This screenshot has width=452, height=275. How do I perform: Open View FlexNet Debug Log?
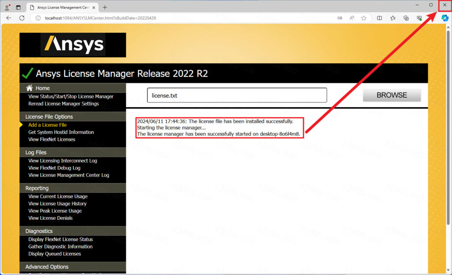[x=54, y=168]
